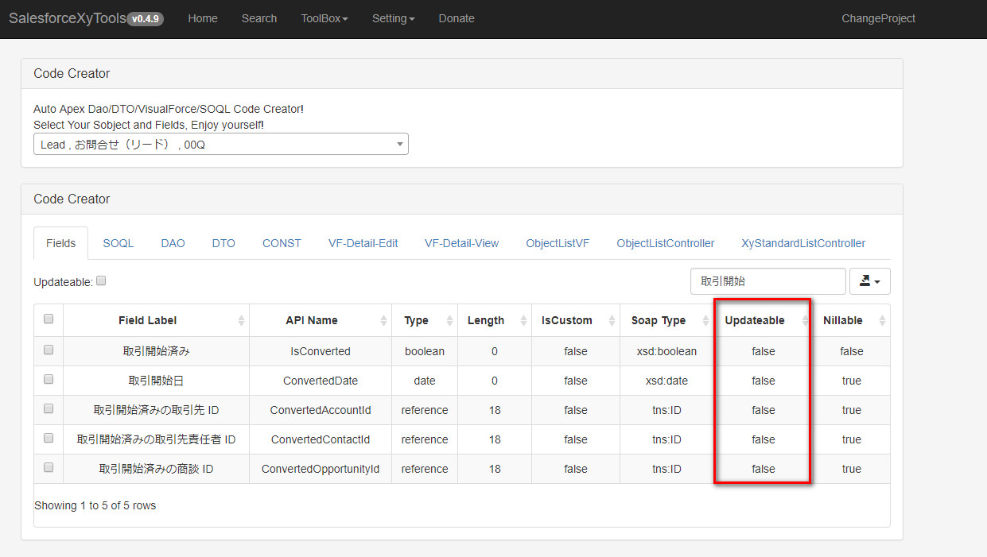Open Search in the navbar
The width and height of the screenshot is (987, 557).
point(259,18)
